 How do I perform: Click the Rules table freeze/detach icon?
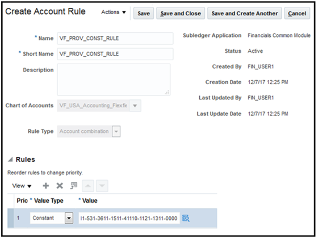pos(74,186)
